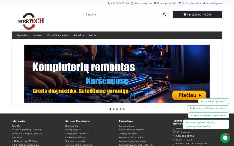Open OS konfigūravimas footer link

tap(75, 137)
